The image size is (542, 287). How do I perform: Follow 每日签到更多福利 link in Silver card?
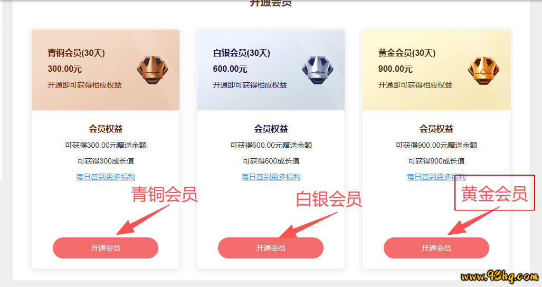[271, 177]
